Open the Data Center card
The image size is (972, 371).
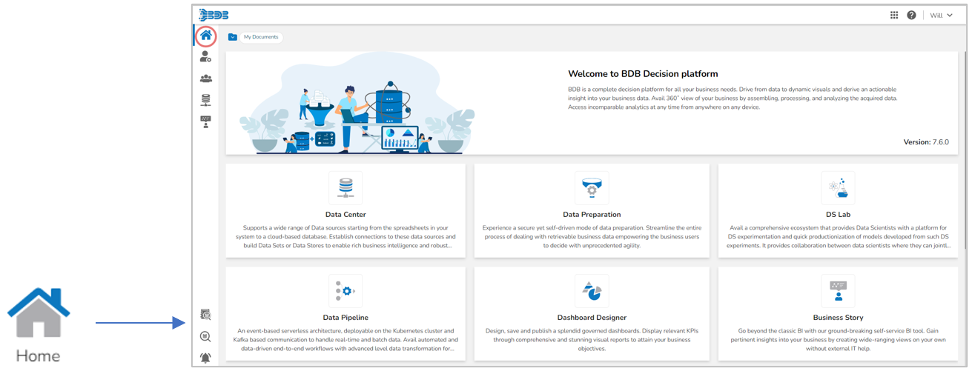[x=346, y=210]
